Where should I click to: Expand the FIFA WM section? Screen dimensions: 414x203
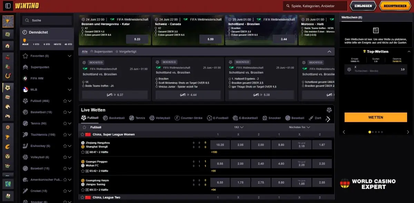click(70, 78)
